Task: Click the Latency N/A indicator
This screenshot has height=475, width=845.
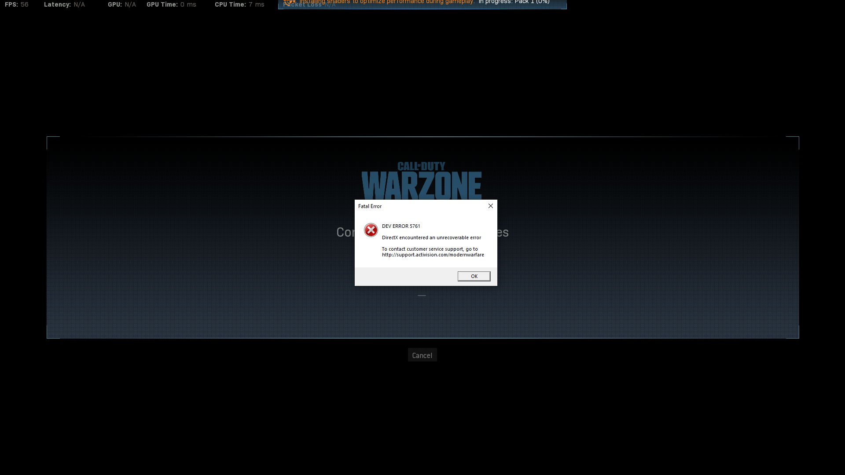Action: [64, 4]
